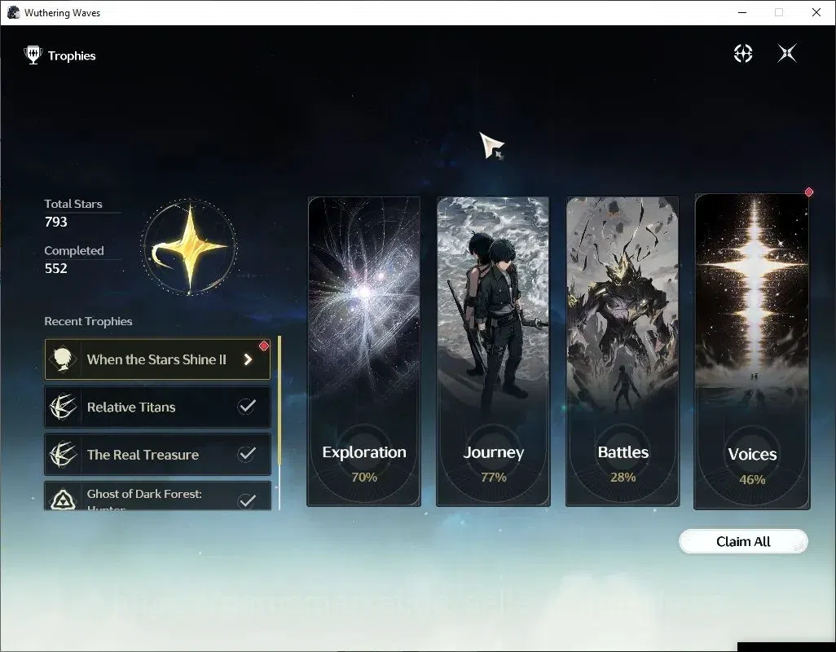The height and width of the screenshot is (652, 836).
Task: Click the red dot on When the Stars Shine II
Action: pyautogui.click(x=263, y=346)
